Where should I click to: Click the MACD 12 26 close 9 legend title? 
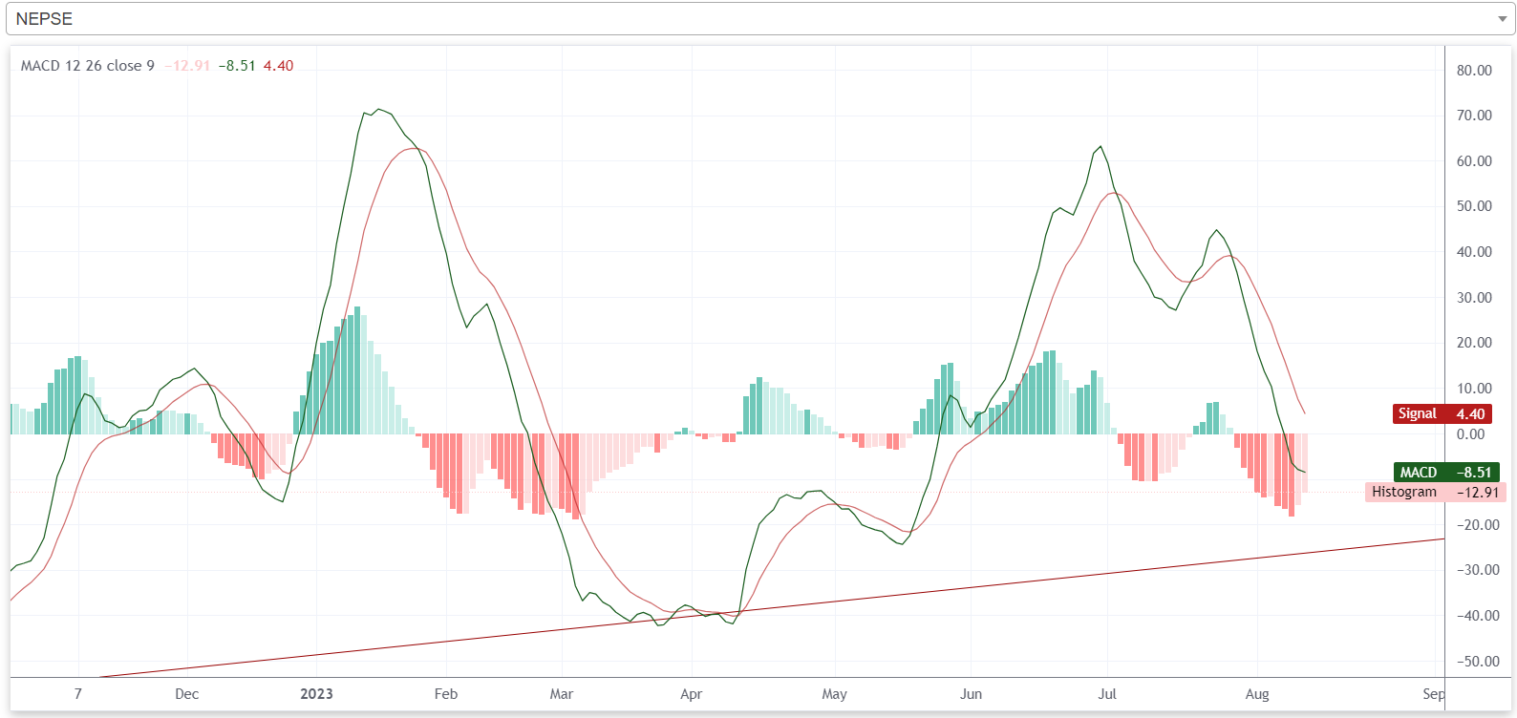(88, 66)
